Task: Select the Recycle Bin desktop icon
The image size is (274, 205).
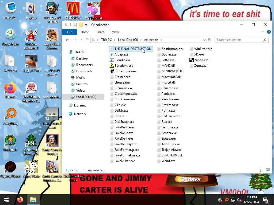Action: [10, 37]
